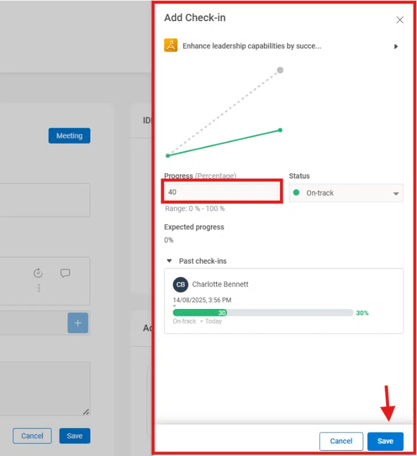Viewport: 417px width, 456px height.
Task: Click the Progress percentage input field
Action: point(221,192)
